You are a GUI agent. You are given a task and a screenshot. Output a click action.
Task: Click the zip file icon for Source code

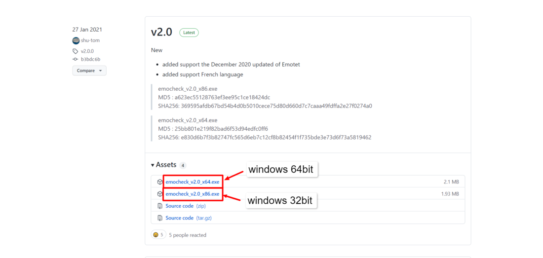click(159, 206)
